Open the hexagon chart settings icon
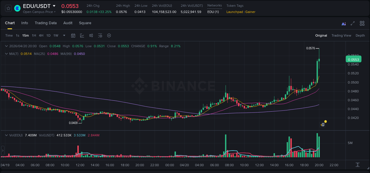Image resolution: width=370 pixels, height=173 pixels. 109,35
